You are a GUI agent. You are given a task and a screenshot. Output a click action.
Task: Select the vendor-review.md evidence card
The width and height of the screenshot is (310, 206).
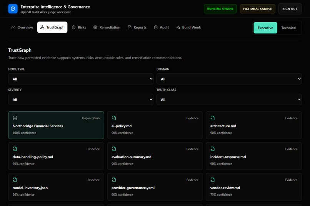(x=254, y=187)
